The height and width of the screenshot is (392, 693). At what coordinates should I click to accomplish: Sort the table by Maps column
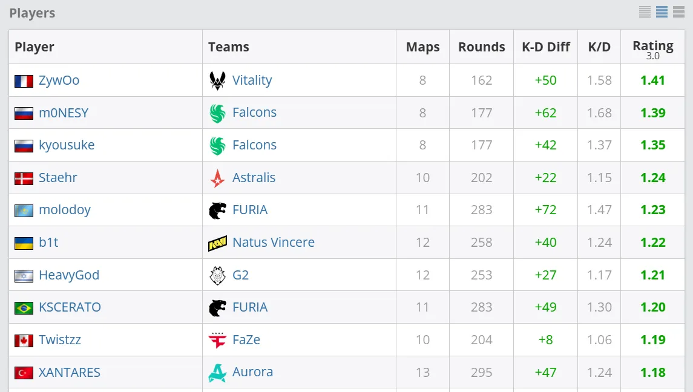pos(422,47)
